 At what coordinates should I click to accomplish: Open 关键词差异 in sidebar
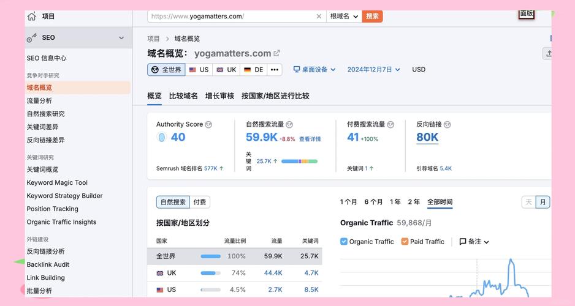(x=42, y=127)
